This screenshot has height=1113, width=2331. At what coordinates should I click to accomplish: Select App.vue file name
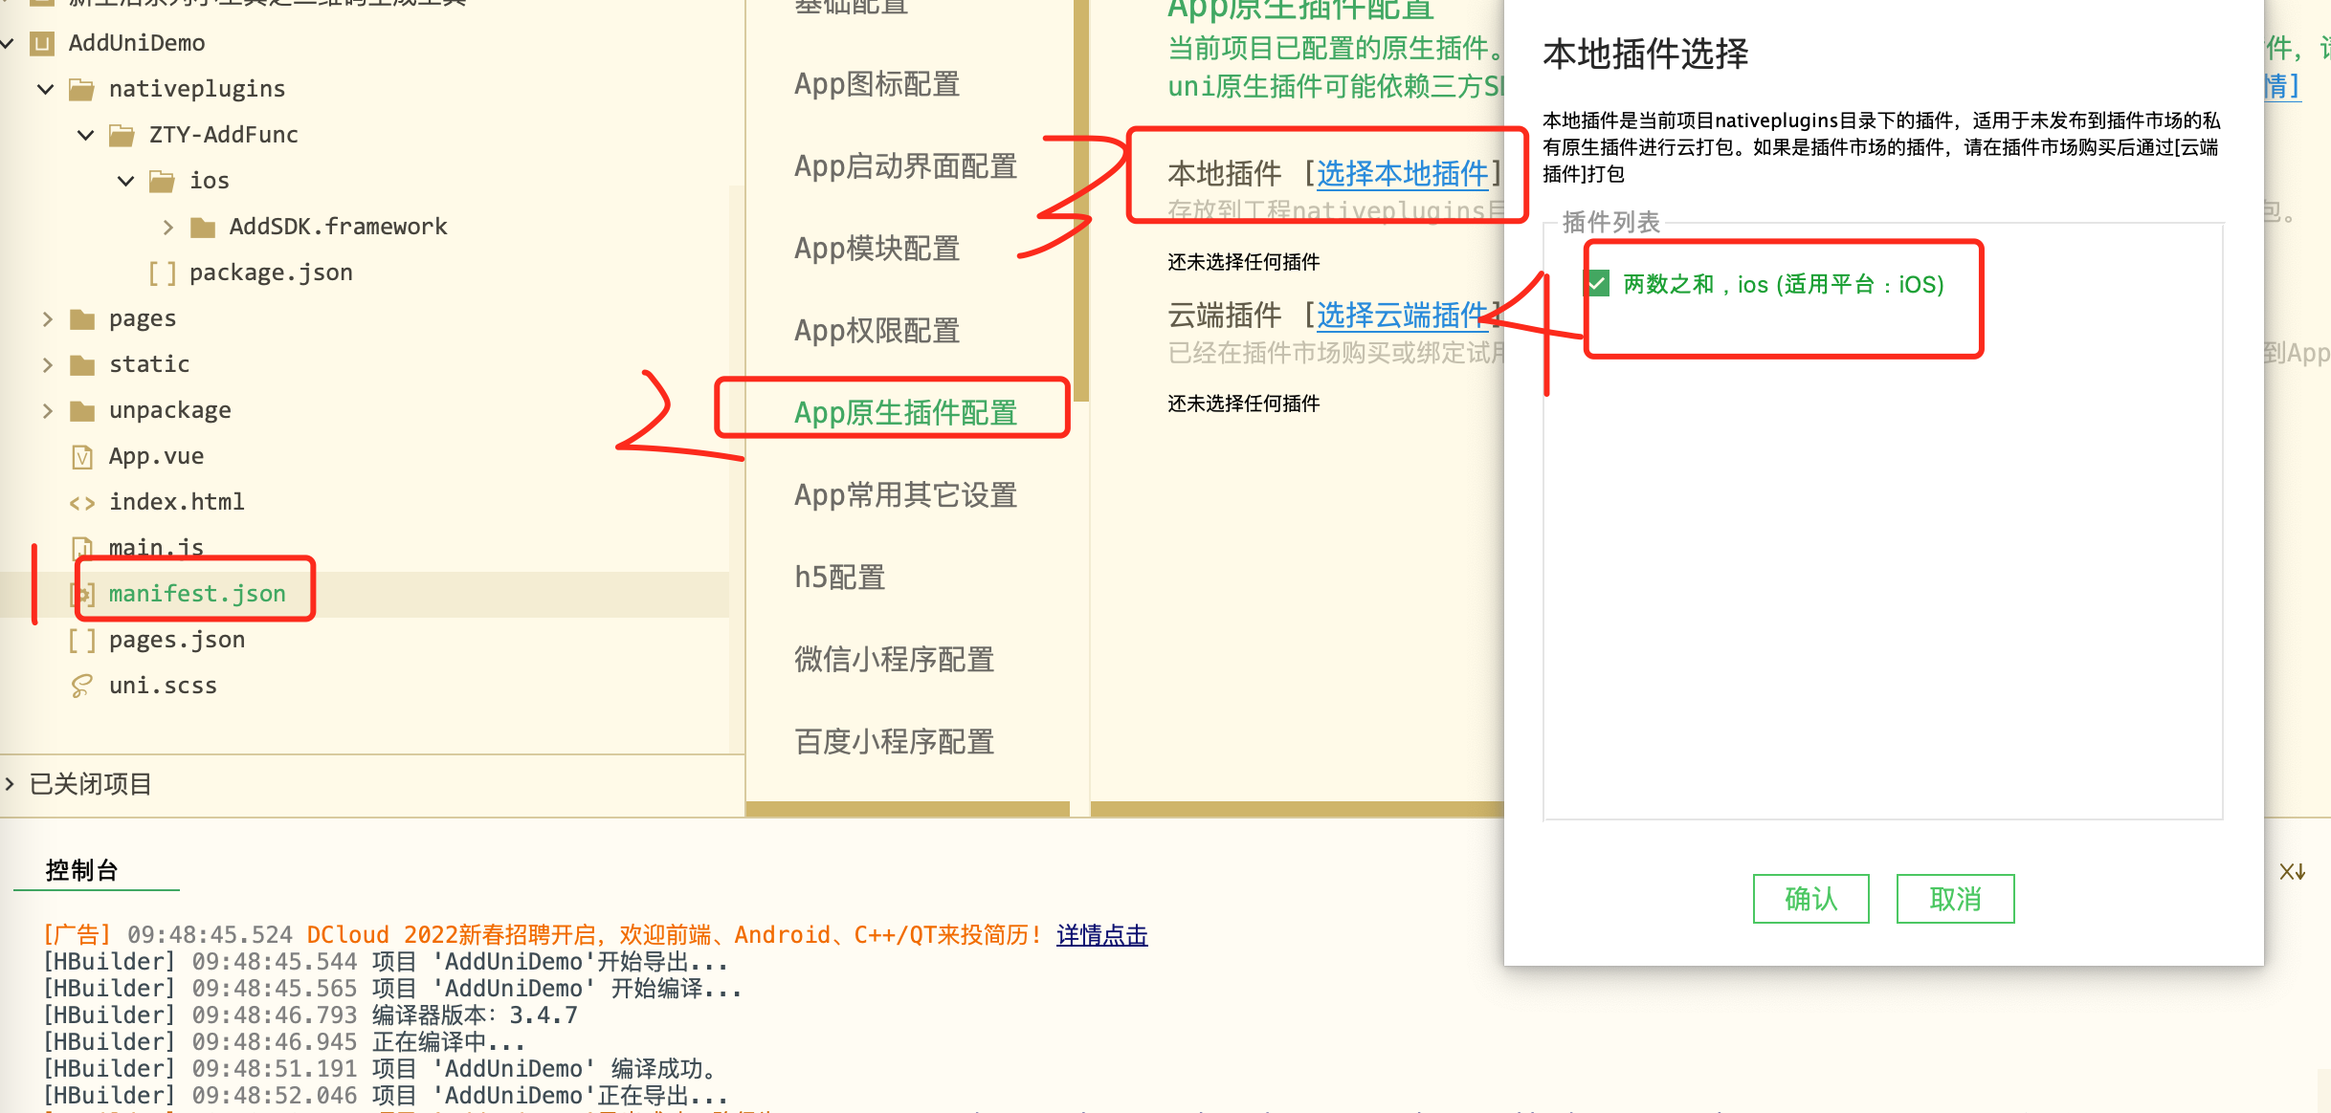156,456
